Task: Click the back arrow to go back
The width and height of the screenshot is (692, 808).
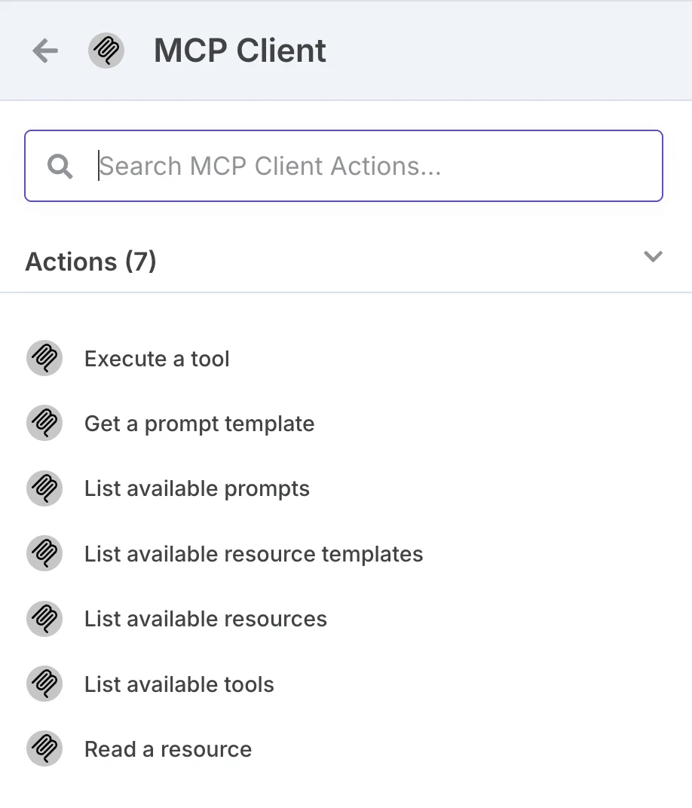Action: [44, 50]
